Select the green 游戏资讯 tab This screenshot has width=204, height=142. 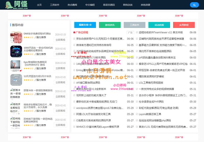click(x=110, y=25)
